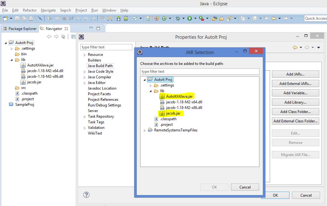
Task: Run the application using the Run icon
Action: pyautogui.click(x=190, y=18)
